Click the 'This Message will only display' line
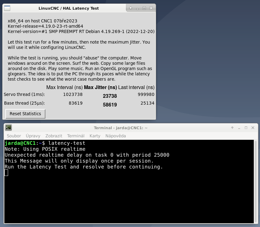This screenshot has height=227, width=260. click(x=79, y=161)
